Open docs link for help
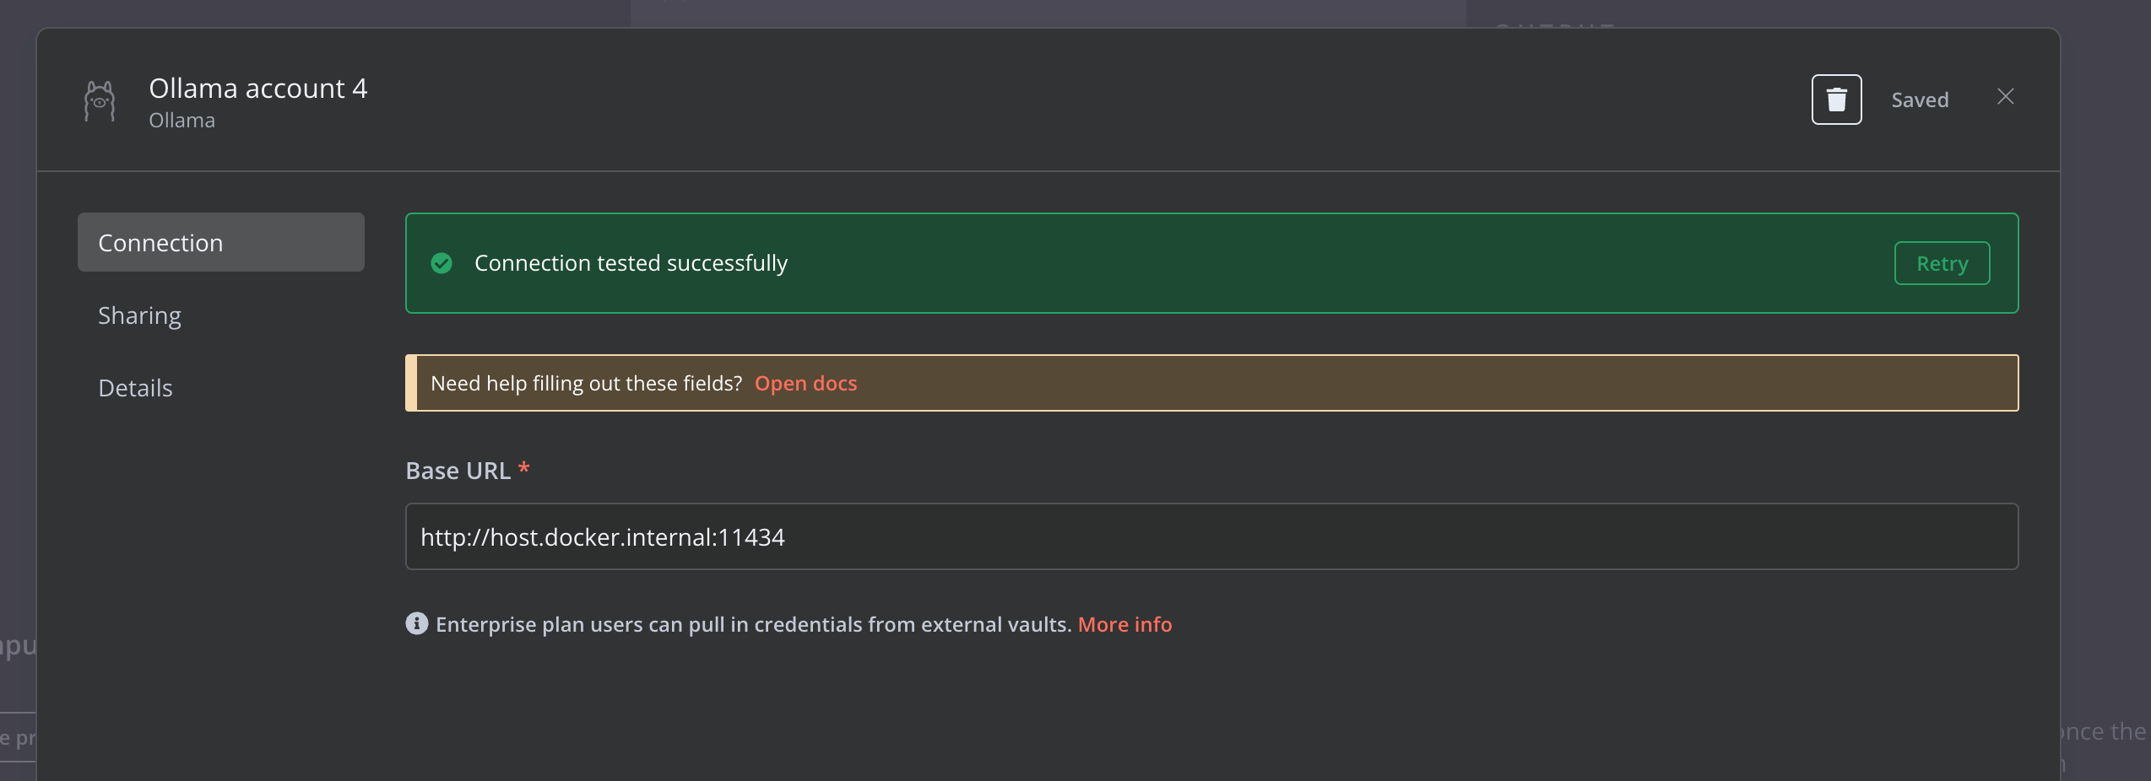Image resolution: width=2151 pixels, height=781 pixels. click(x=805, y=383)
